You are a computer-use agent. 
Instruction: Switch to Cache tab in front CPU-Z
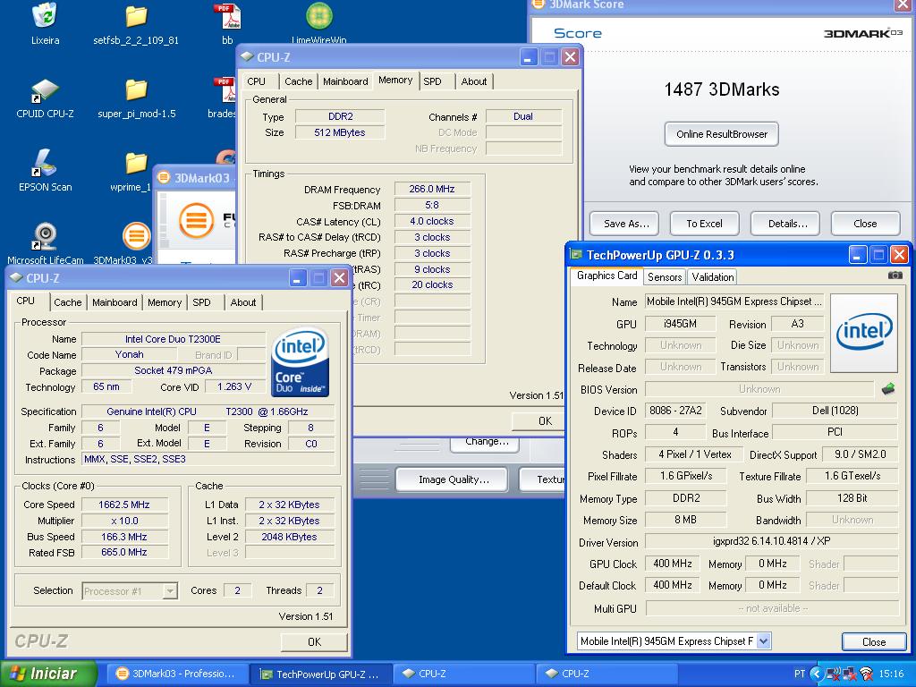coord(68,302)
